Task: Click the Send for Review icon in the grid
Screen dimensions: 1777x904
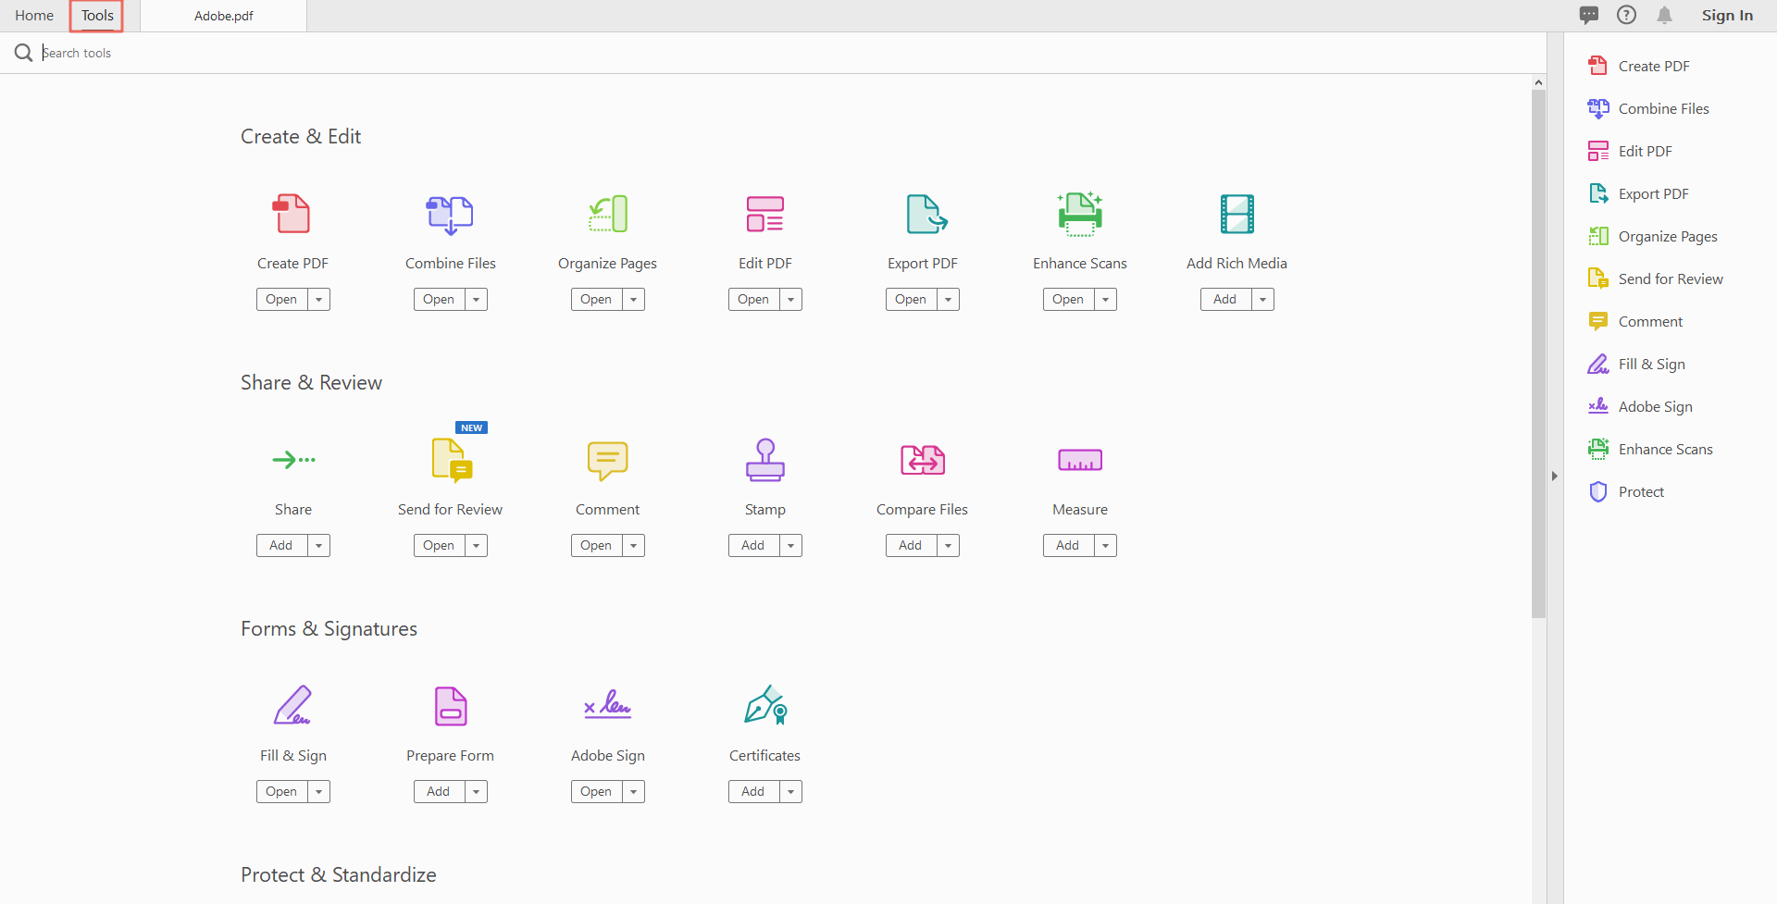Action: (x=453, y=460)
